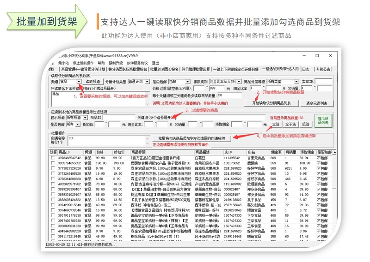This screenshot has width=370, height=262.
Task: Select the row checkbox for product 3991173219445
Action: [x=53, y=236]
